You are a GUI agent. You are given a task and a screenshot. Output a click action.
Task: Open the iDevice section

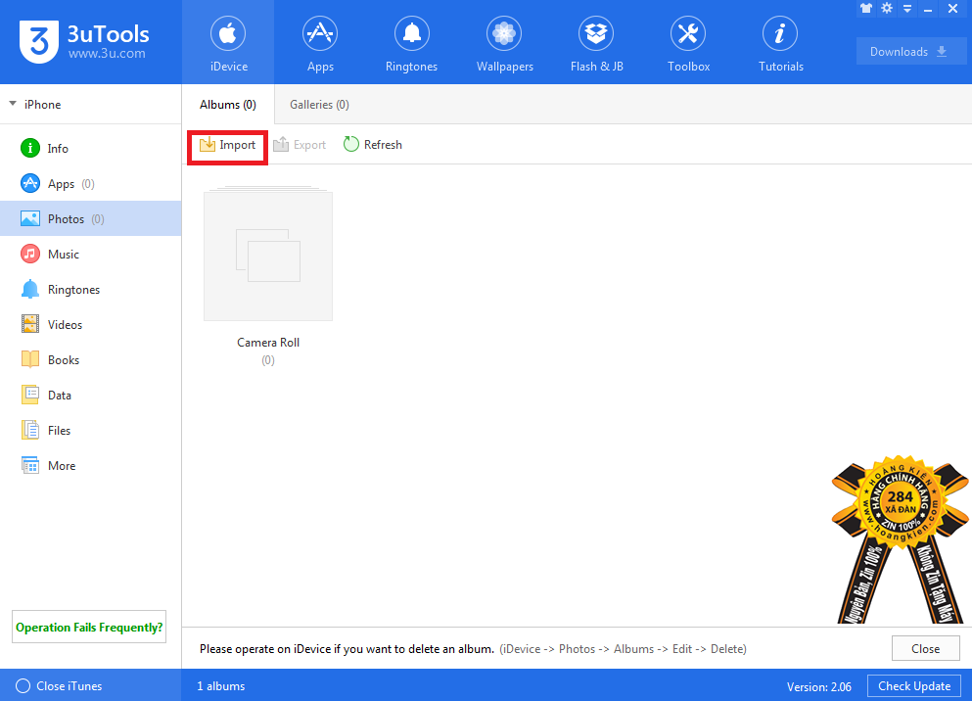point(228,42)
